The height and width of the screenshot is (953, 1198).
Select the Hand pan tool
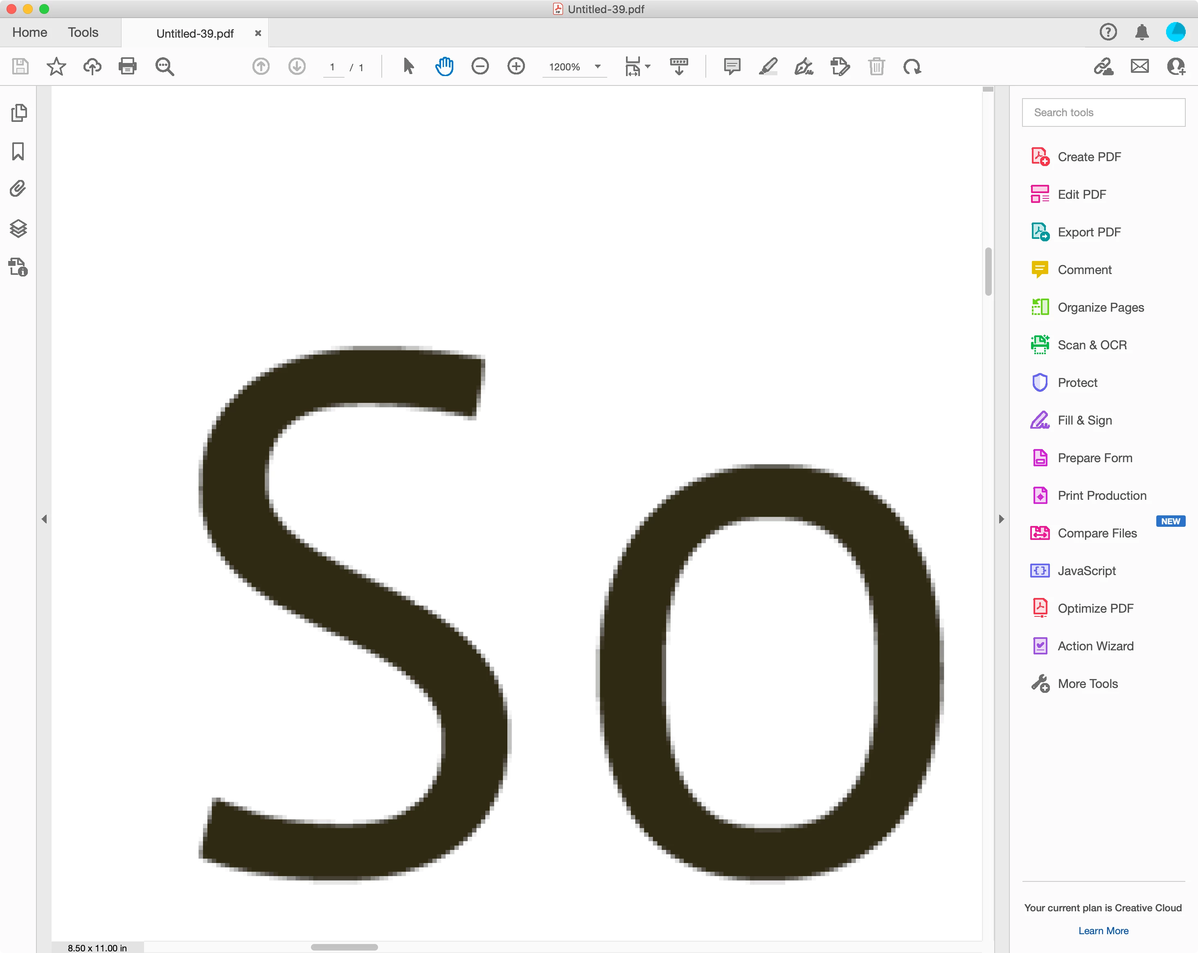pos(444,67)
